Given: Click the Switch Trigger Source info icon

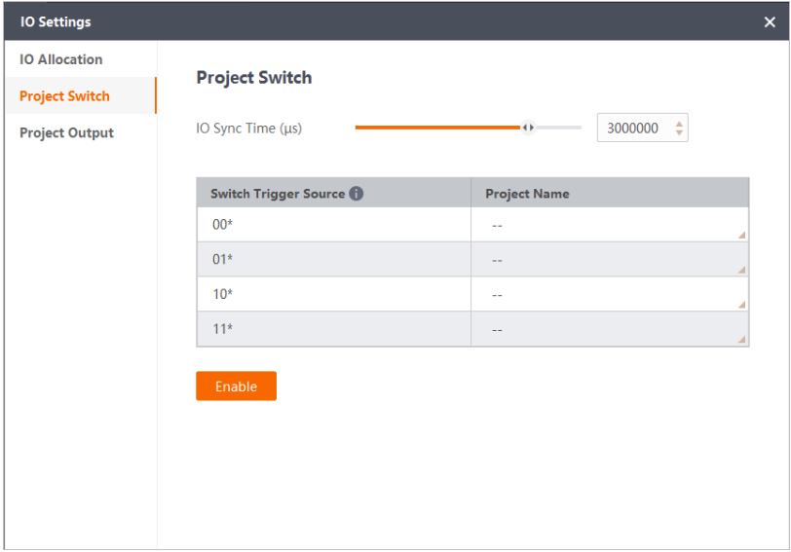Looking at the screenshot, I should [x=357, y=194].
